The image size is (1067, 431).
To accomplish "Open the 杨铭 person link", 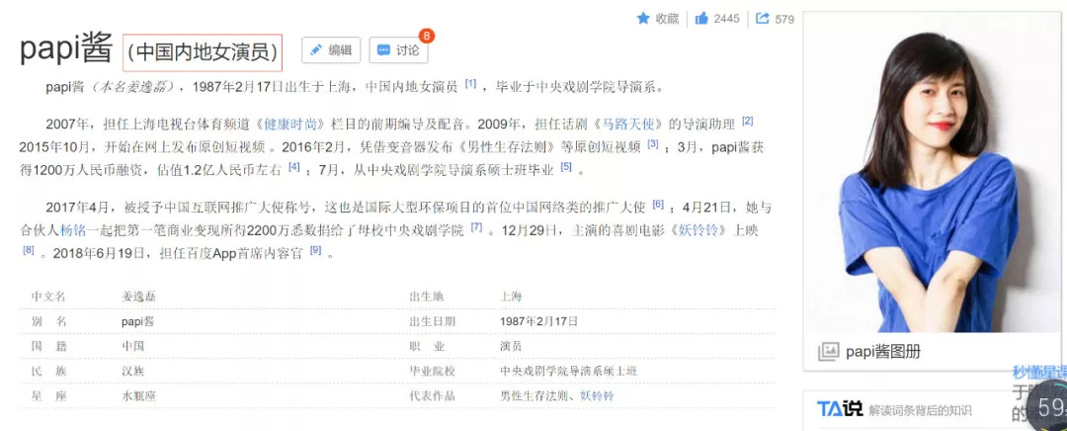I will [71, 229].
